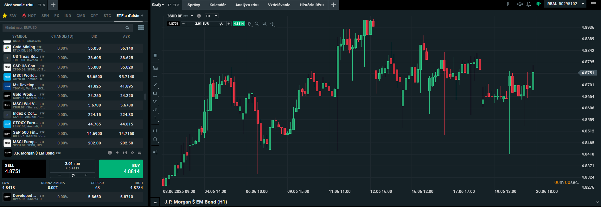
Task: Open the CMD commodities category tab
Action: point(81,15)
